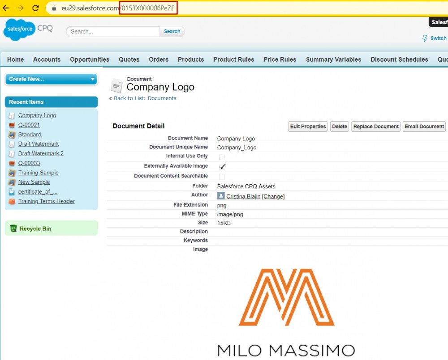Screen dimensions: 448x360
Task: Open the Product Rules tab
Action: 234,59
